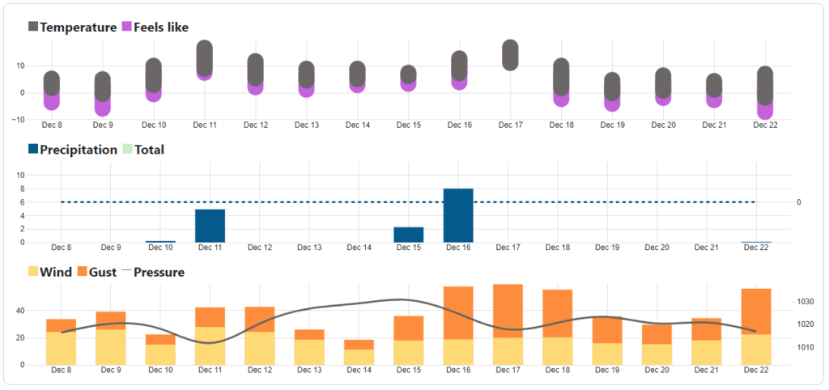Click the yellow Wind legend swatch
This screenshot has height=390, width=829.
pyautogui.click(x=33, y=272)
